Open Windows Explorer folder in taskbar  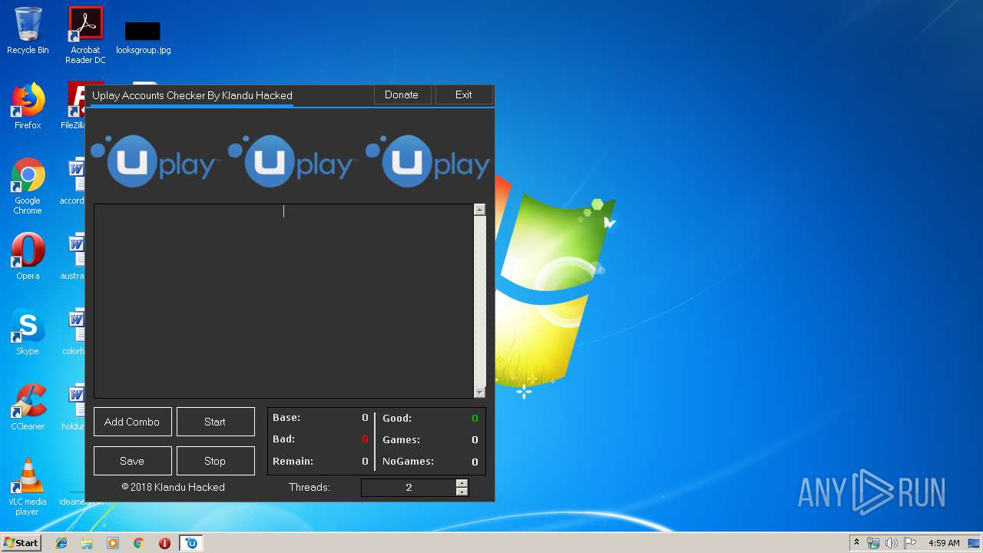point(87,543)
